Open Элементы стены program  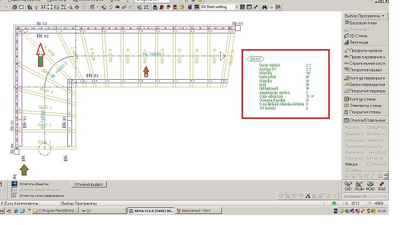coord(363,105)
